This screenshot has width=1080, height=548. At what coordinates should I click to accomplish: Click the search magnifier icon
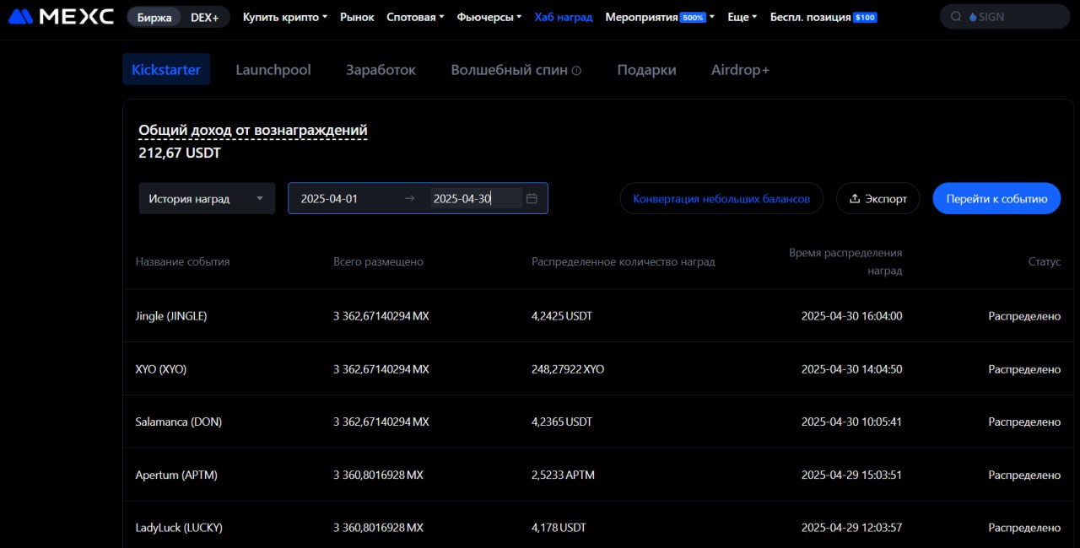tap(956, 17)
